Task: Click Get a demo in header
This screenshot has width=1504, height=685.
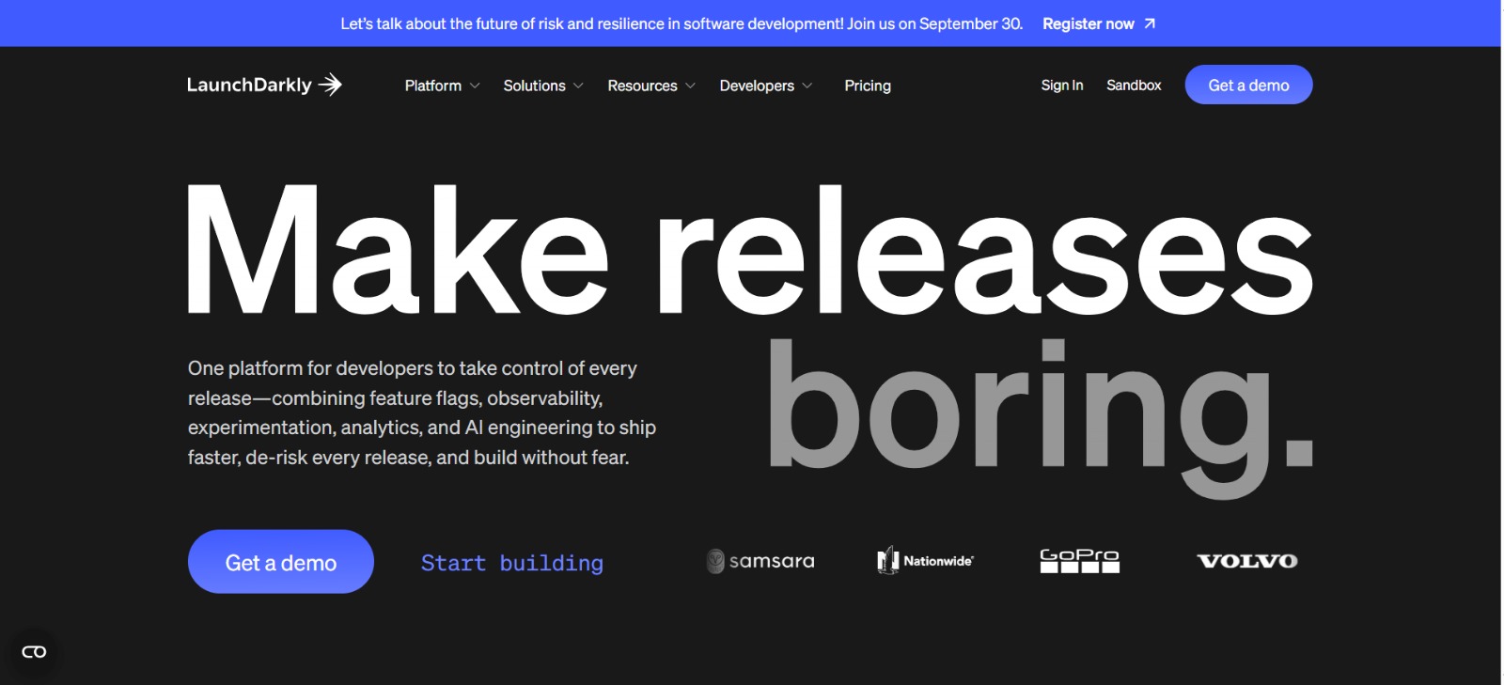Action: (1248, 85)
